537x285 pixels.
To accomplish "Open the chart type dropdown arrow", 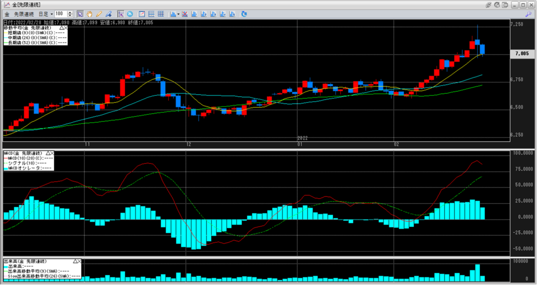I will coord(179,13).
